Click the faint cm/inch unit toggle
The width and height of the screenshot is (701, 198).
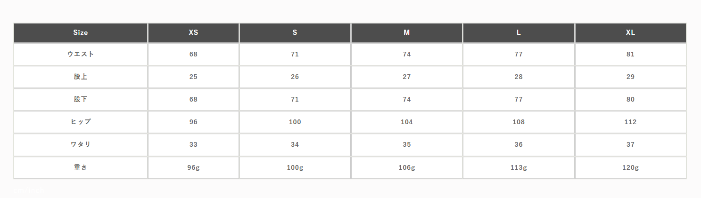tap(28, 190)
